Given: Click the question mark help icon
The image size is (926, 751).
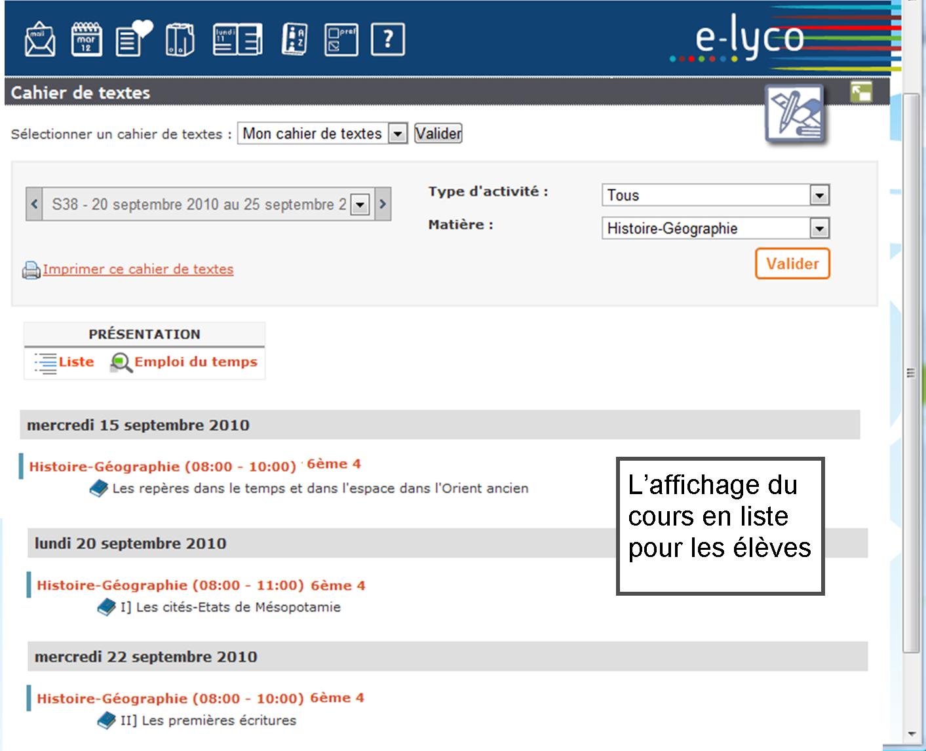Looking at the screenshot, I should point(387,40).
